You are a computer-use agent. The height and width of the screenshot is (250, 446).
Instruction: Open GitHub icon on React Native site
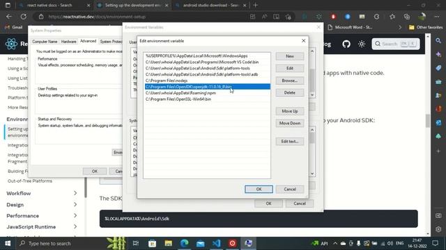coord(346,44)
